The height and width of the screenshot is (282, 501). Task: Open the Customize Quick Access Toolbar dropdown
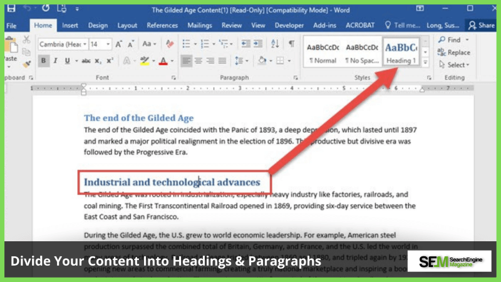[77, 9]
